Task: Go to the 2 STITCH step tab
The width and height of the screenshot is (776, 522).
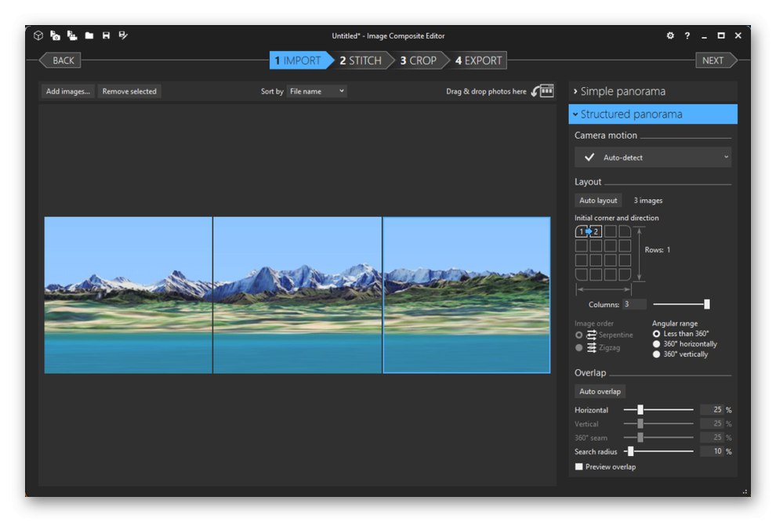Action: (361, 60)
